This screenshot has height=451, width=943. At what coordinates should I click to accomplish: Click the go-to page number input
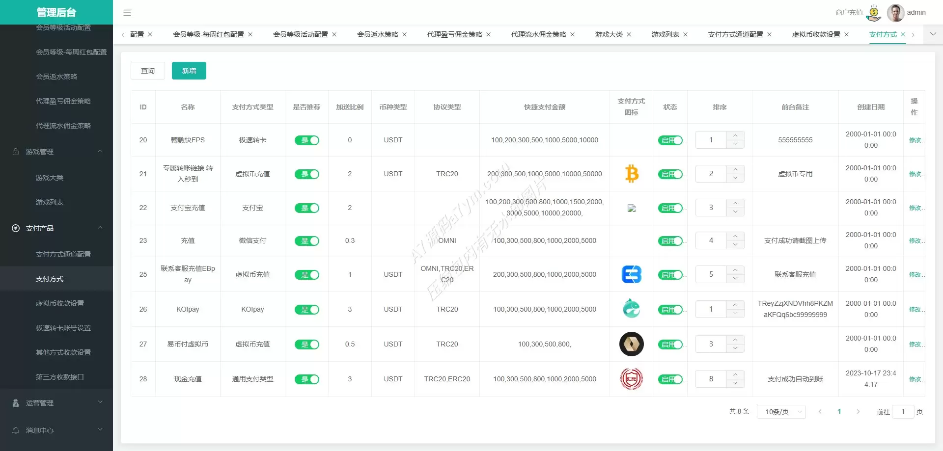[x=903, y=412]
